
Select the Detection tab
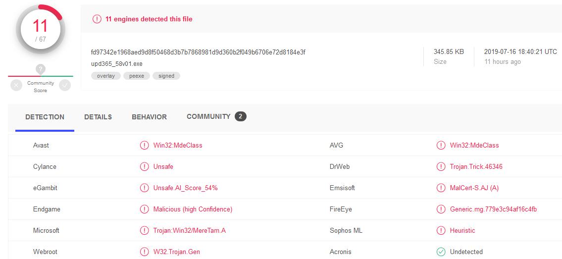[x=45, y=117]
